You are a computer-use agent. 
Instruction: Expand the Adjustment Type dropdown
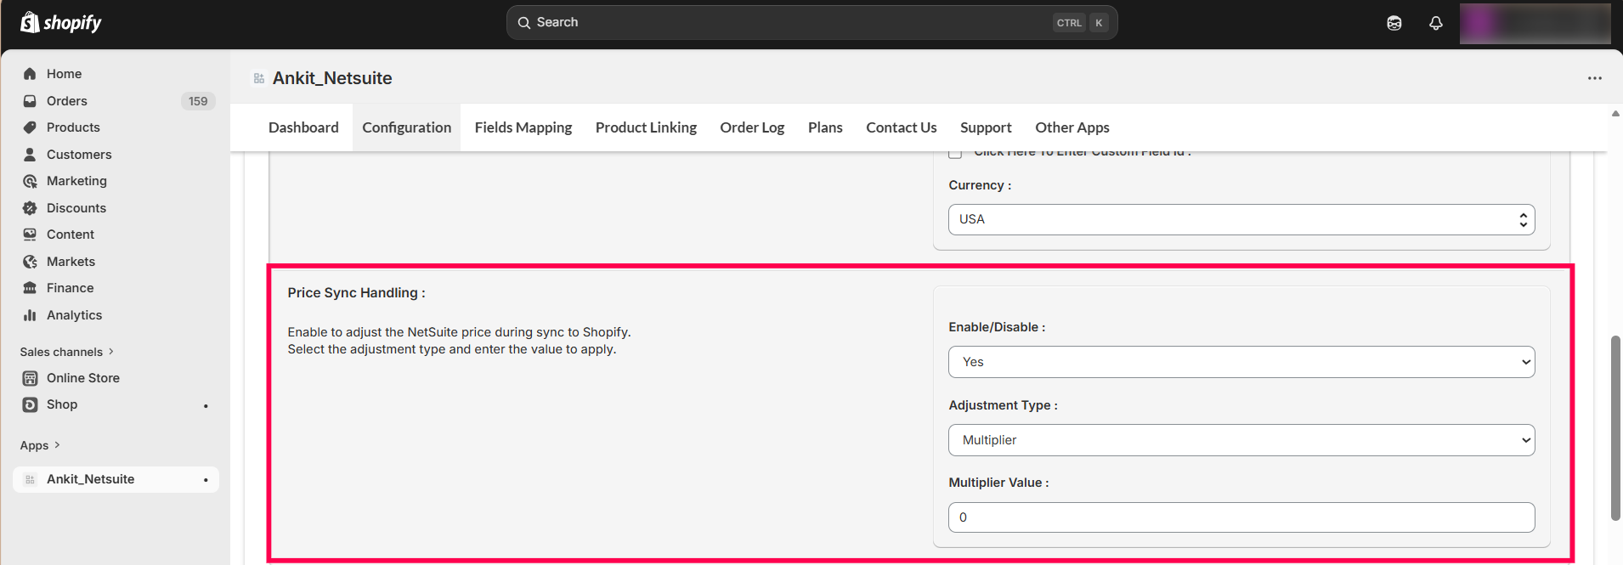click(1241, 440)
